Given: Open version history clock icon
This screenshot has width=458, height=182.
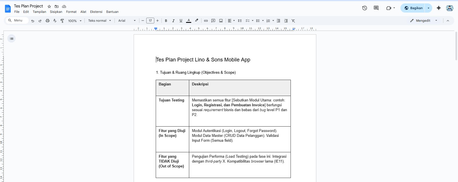Looking at the screenshot, I should pos(364,8).
